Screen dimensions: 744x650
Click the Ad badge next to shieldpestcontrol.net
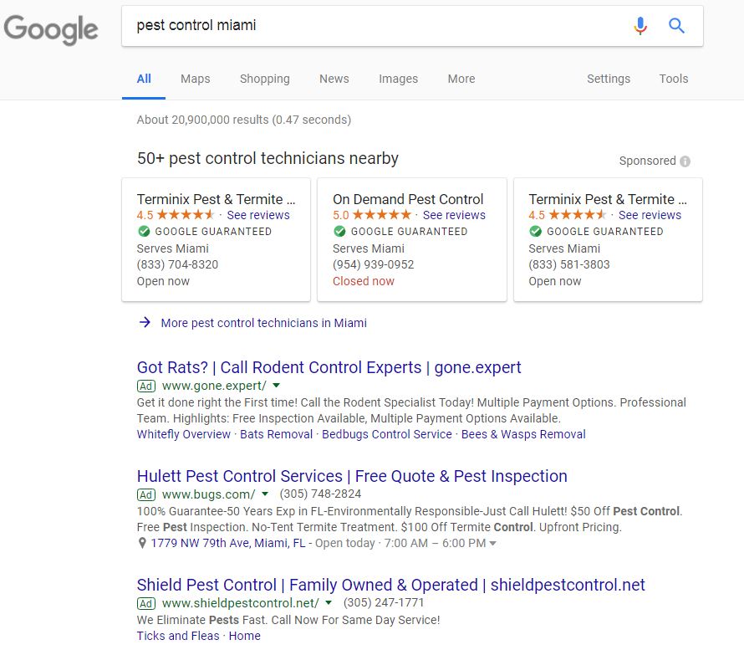pyautogui.click(x=146, y=603)
